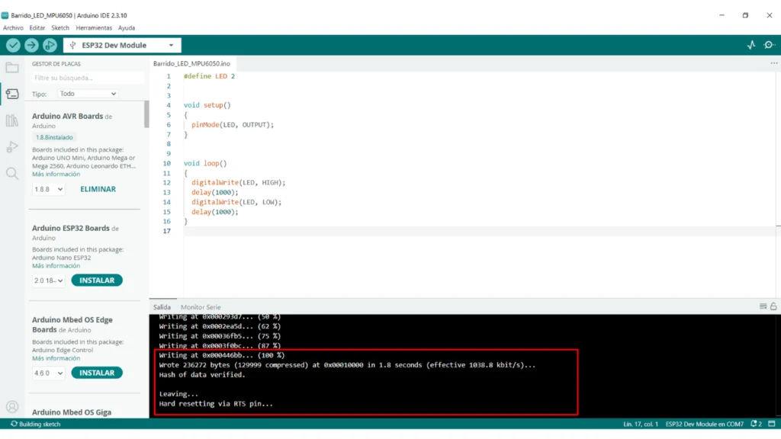
Task: Click the GESTOR DE PLACAS panel header
Action: tap(56, 64)
